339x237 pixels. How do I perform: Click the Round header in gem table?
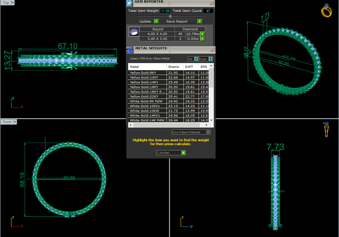pos(158,29)
